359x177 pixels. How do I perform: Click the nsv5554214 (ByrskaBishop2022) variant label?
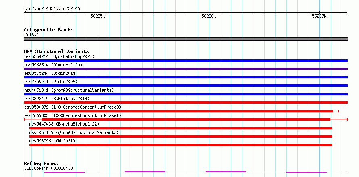(59, 56)
